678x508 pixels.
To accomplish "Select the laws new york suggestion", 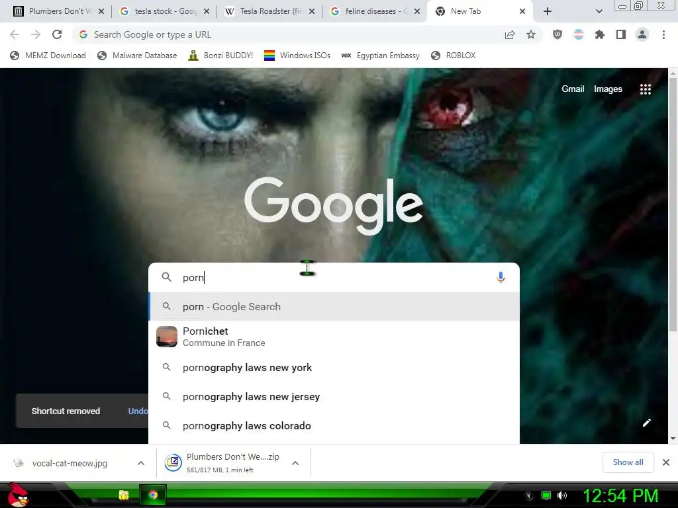I will click(334, 368).
